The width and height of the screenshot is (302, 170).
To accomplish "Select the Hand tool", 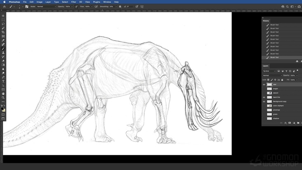I will (3, 94).
